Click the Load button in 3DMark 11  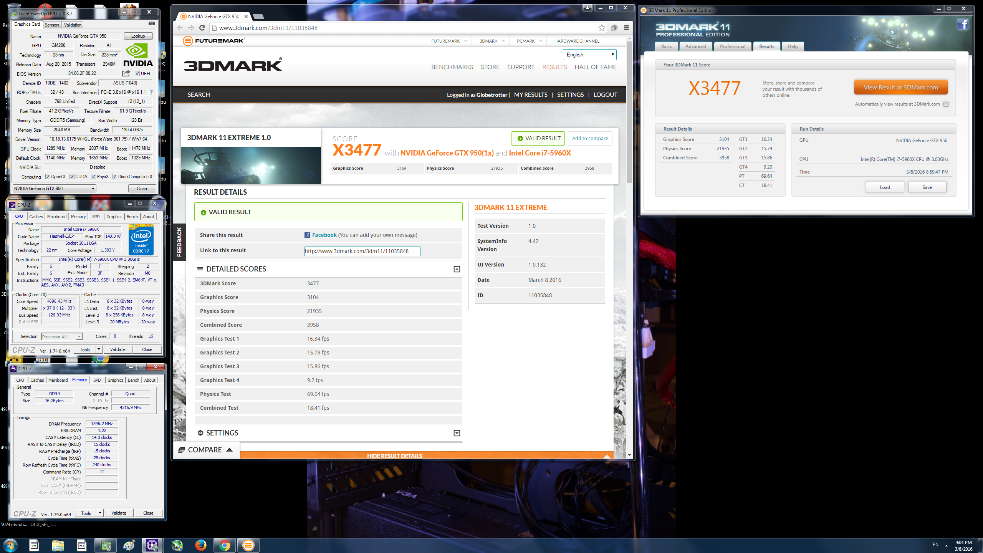(885, 187)
